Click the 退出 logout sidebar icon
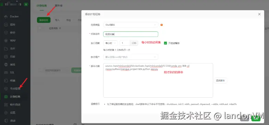Viewport: 269px width, 125px height. (6, 121)
